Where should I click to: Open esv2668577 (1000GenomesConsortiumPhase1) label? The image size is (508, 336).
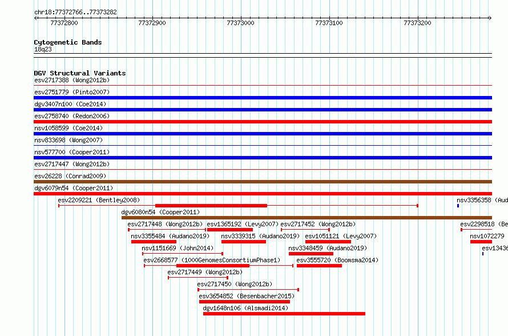212,260
